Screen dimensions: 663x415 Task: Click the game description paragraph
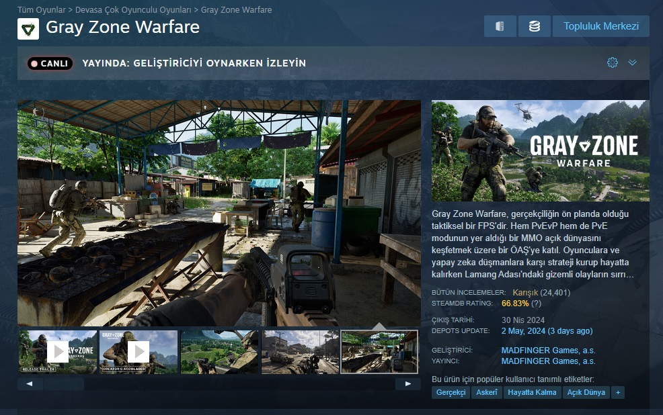coord(533,244)
